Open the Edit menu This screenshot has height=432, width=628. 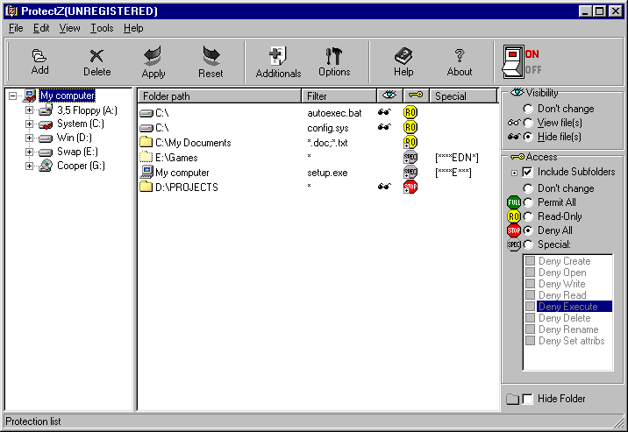(x=41, y=28)
